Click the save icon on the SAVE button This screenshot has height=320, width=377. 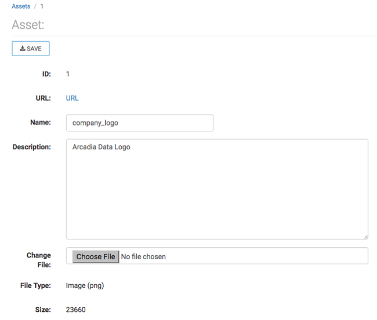23,49
